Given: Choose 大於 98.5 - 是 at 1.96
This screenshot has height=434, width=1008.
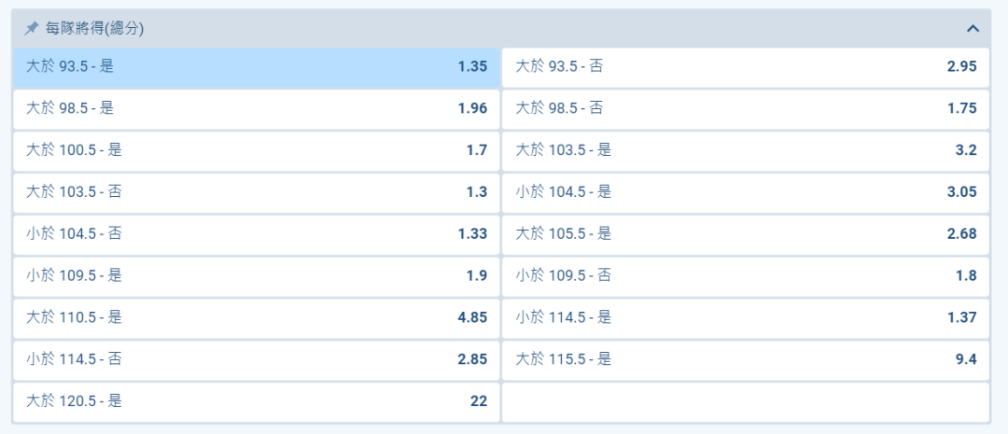Looking at the screenshot, I should click(256, 108).
